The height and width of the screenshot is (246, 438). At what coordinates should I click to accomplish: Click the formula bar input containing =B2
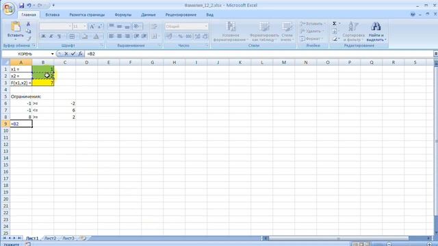point(259,54)
